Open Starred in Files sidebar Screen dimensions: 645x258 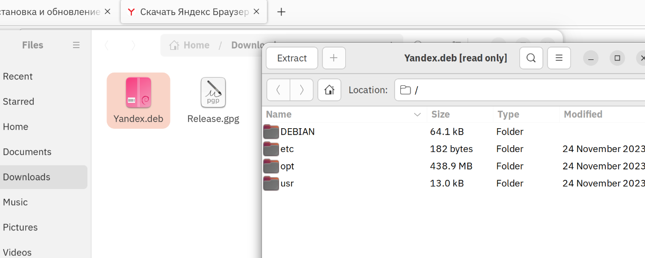(x=43, y=101)
